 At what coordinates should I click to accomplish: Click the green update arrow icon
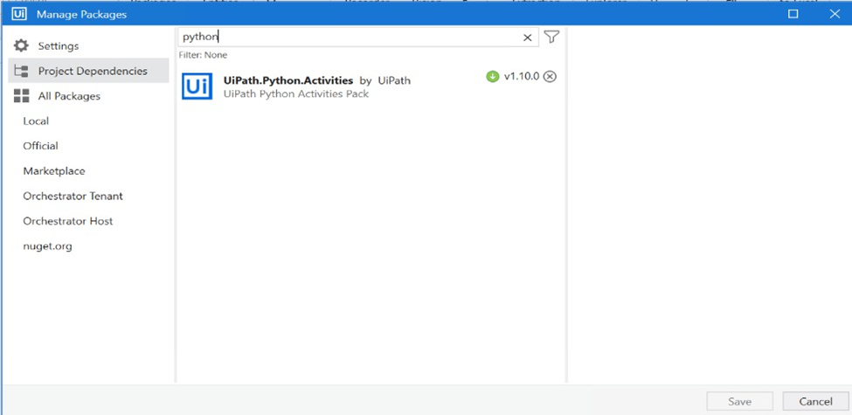click(x=493, y=77)
